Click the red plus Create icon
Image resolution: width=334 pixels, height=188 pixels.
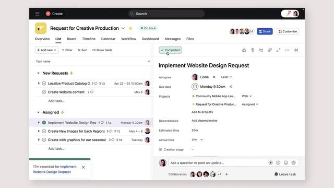[x=48, y=14]
